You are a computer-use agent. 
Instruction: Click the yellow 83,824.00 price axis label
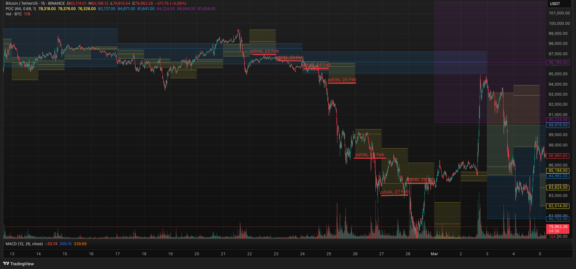pos(558,187)
